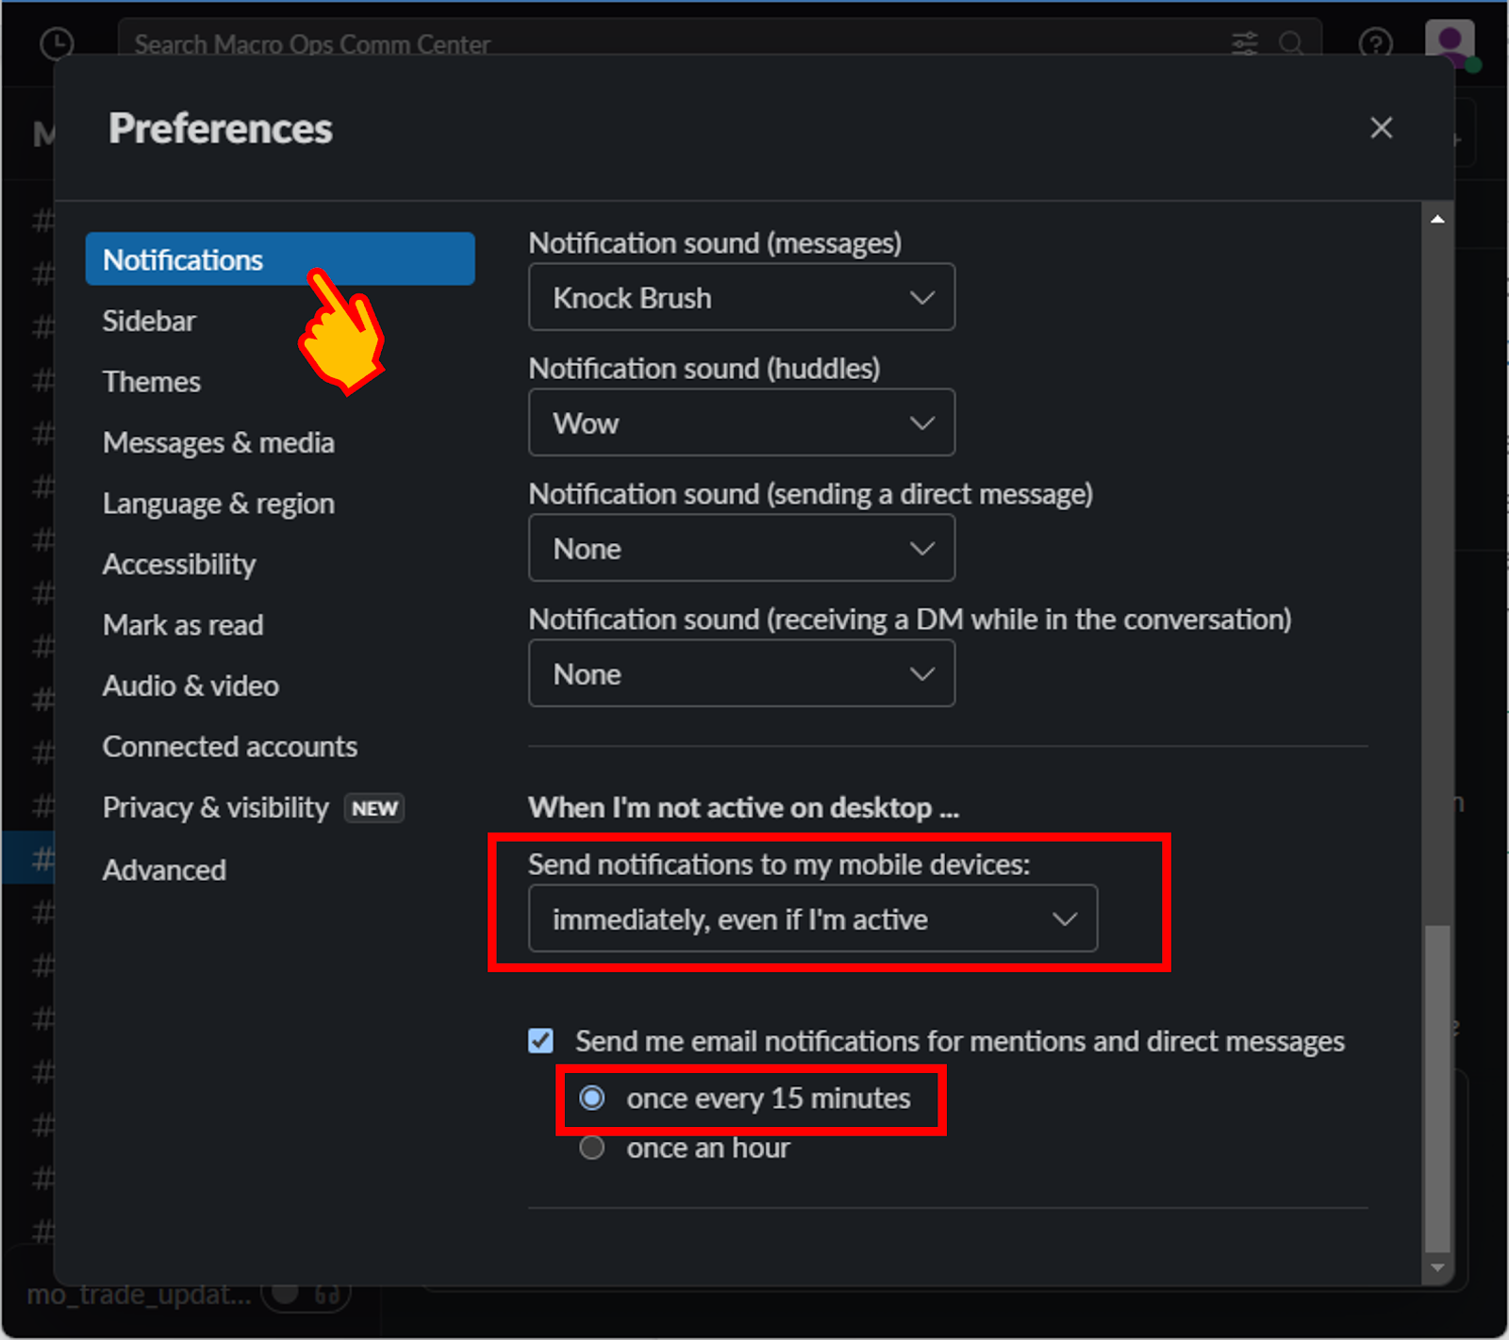This screenshot has width=1509, height=1340.
Task: Open the Wow huddles sound dropdown
Action: (742, 422)
